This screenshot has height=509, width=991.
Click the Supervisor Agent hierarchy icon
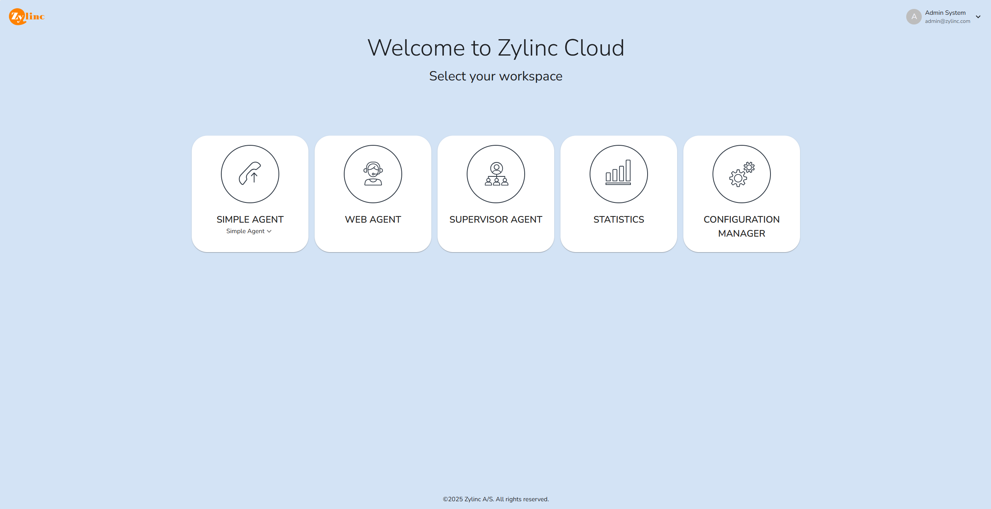(x=495, y=174)
